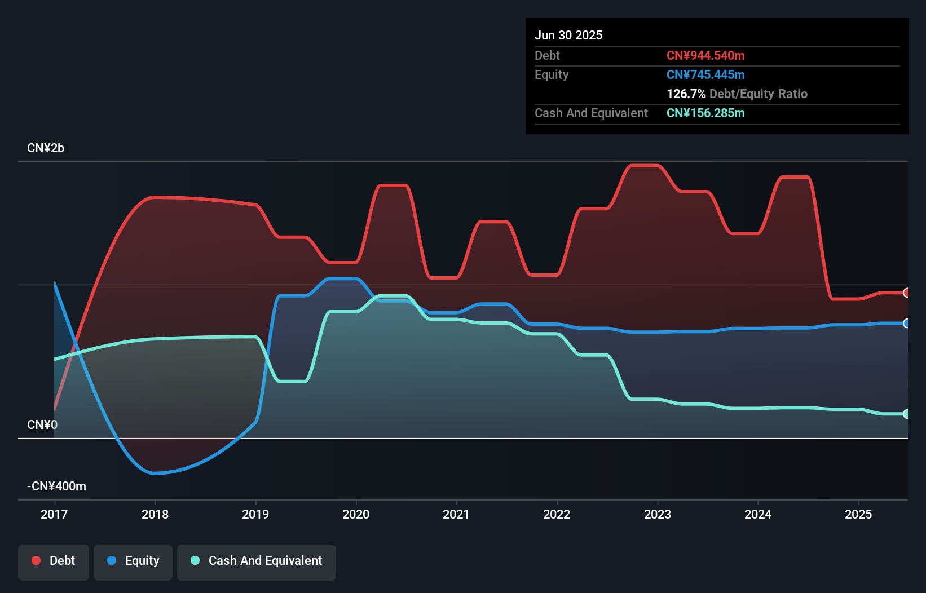
Task: Click the CN¥0 y-axis label
Action: 42,424
